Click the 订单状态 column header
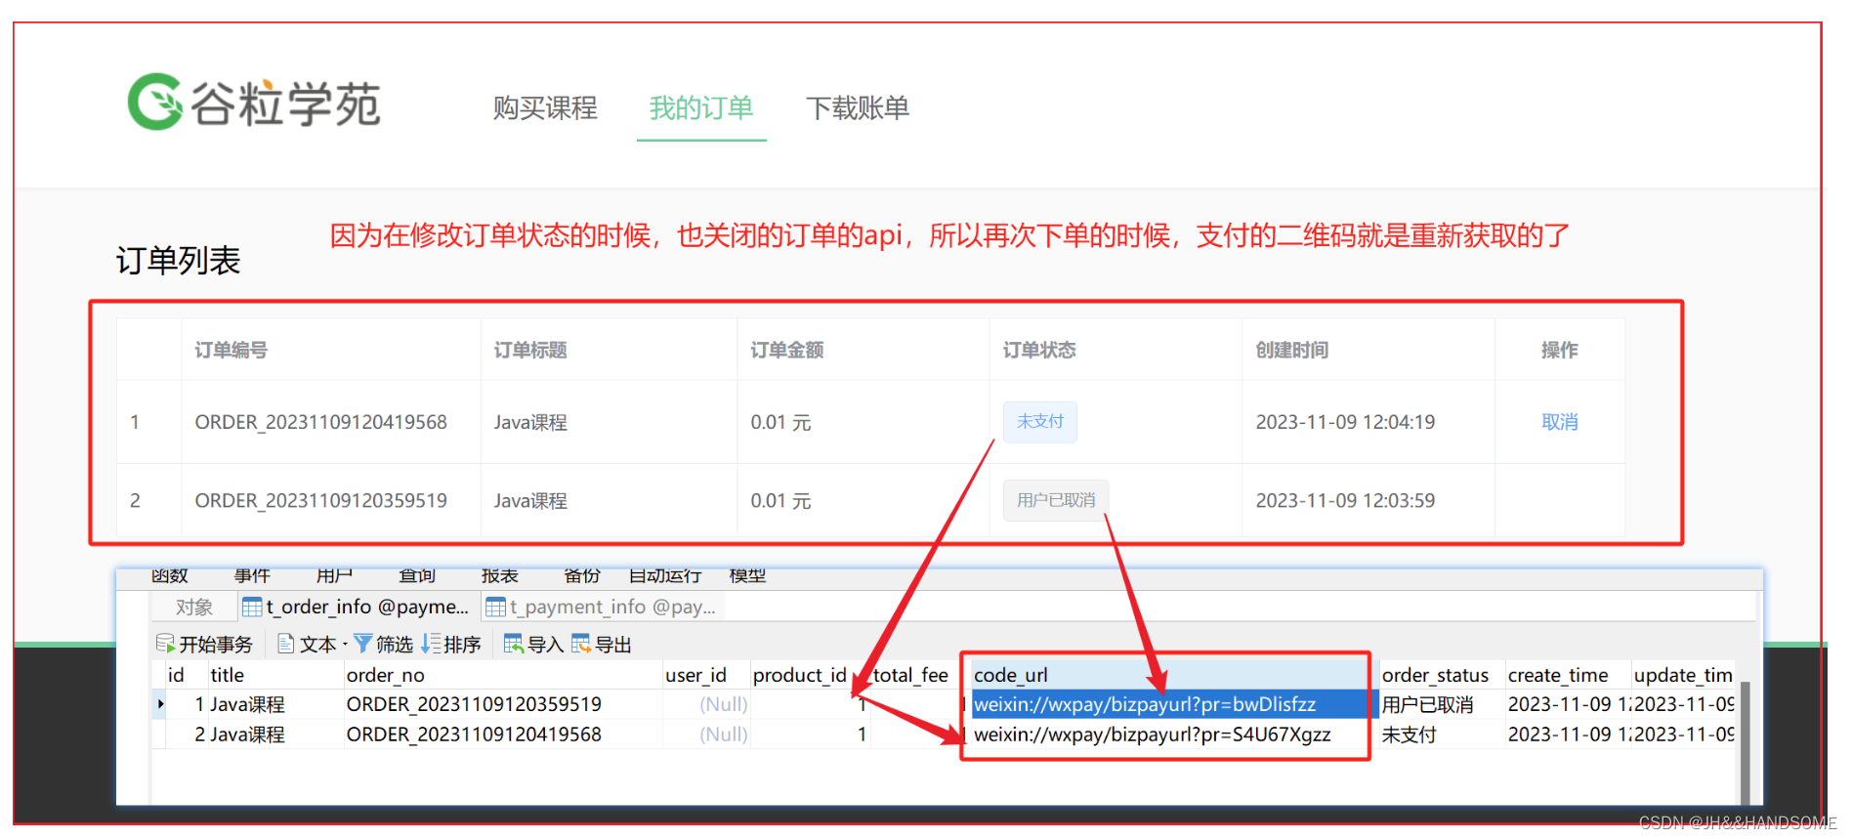 (x=1039, y=350)
